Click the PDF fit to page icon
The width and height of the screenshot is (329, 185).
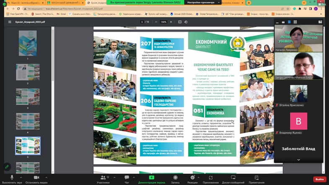click(180, 22)
